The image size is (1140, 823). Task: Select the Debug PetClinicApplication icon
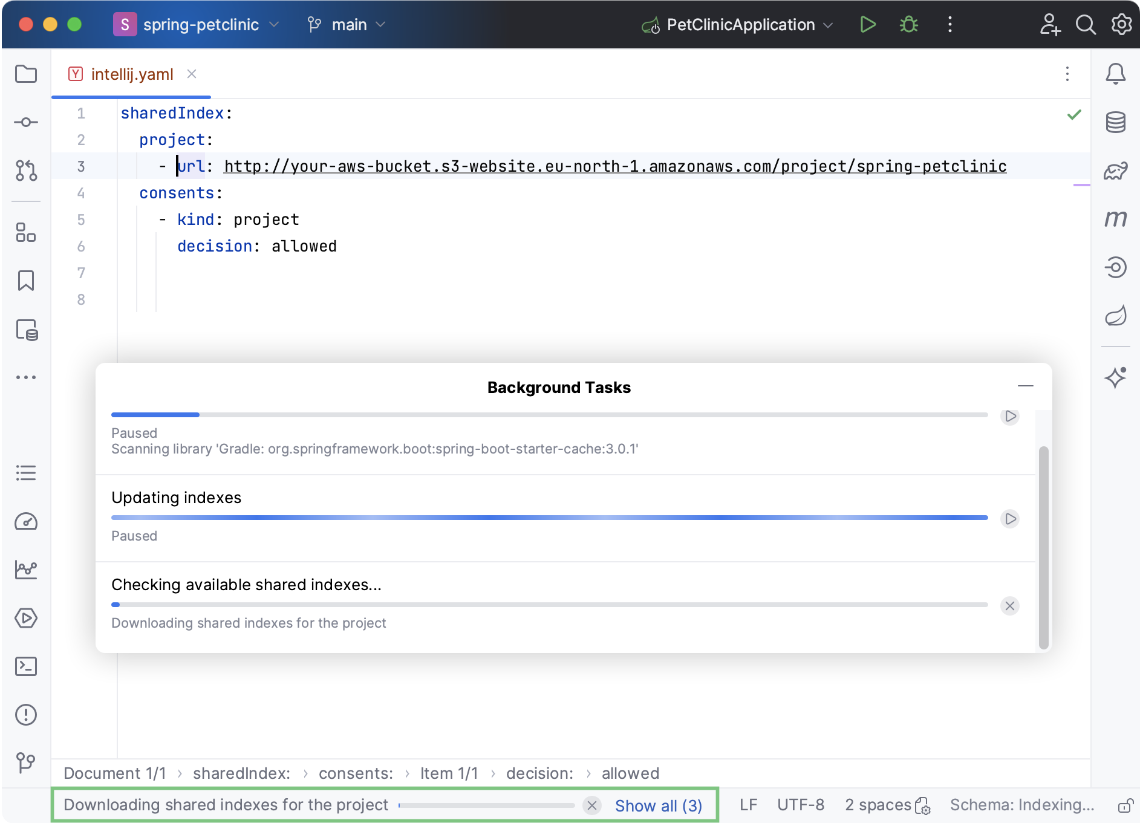point(908,24)
